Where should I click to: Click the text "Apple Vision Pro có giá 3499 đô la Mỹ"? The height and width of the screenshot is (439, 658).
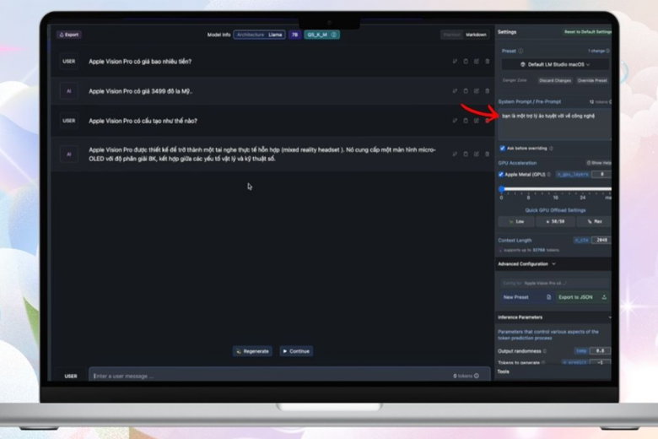(x=140, y=91)
